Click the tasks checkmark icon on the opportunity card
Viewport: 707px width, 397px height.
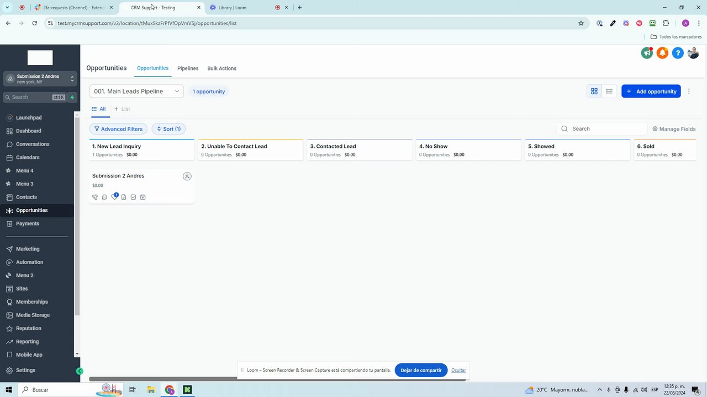[133, 197]
